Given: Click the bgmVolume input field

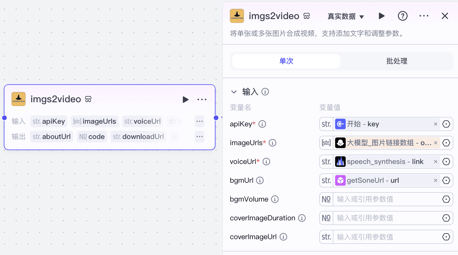Looking at the screenshot, I should coord(382,199).
